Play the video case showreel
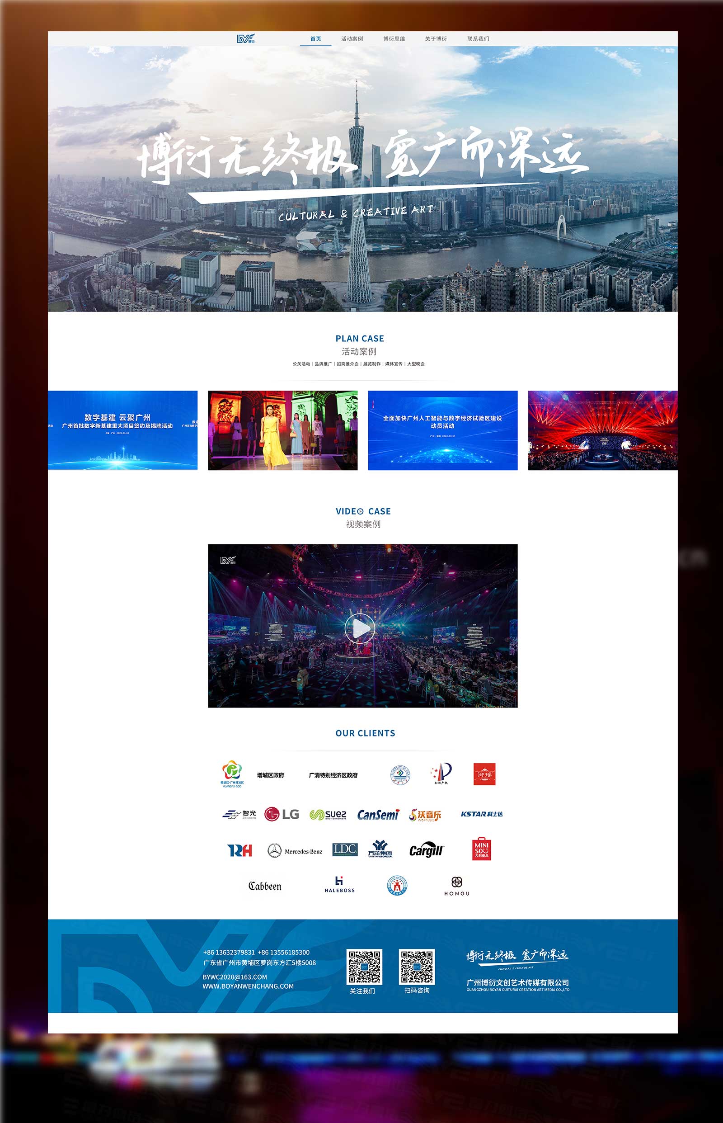The image size is (723, 1123). pyautogui.click(x=360, y=628)
